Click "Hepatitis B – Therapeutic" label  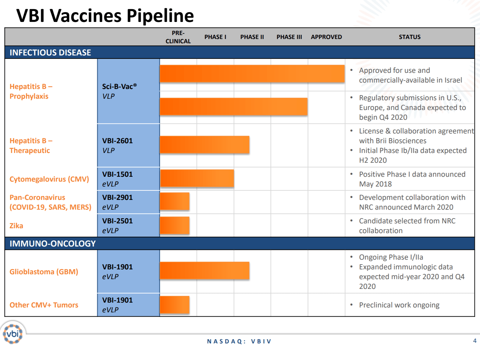tap(31, 146)
